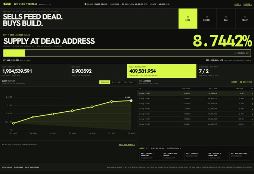Click the 912,558,066.673 circulation estimate

(214, 60)
